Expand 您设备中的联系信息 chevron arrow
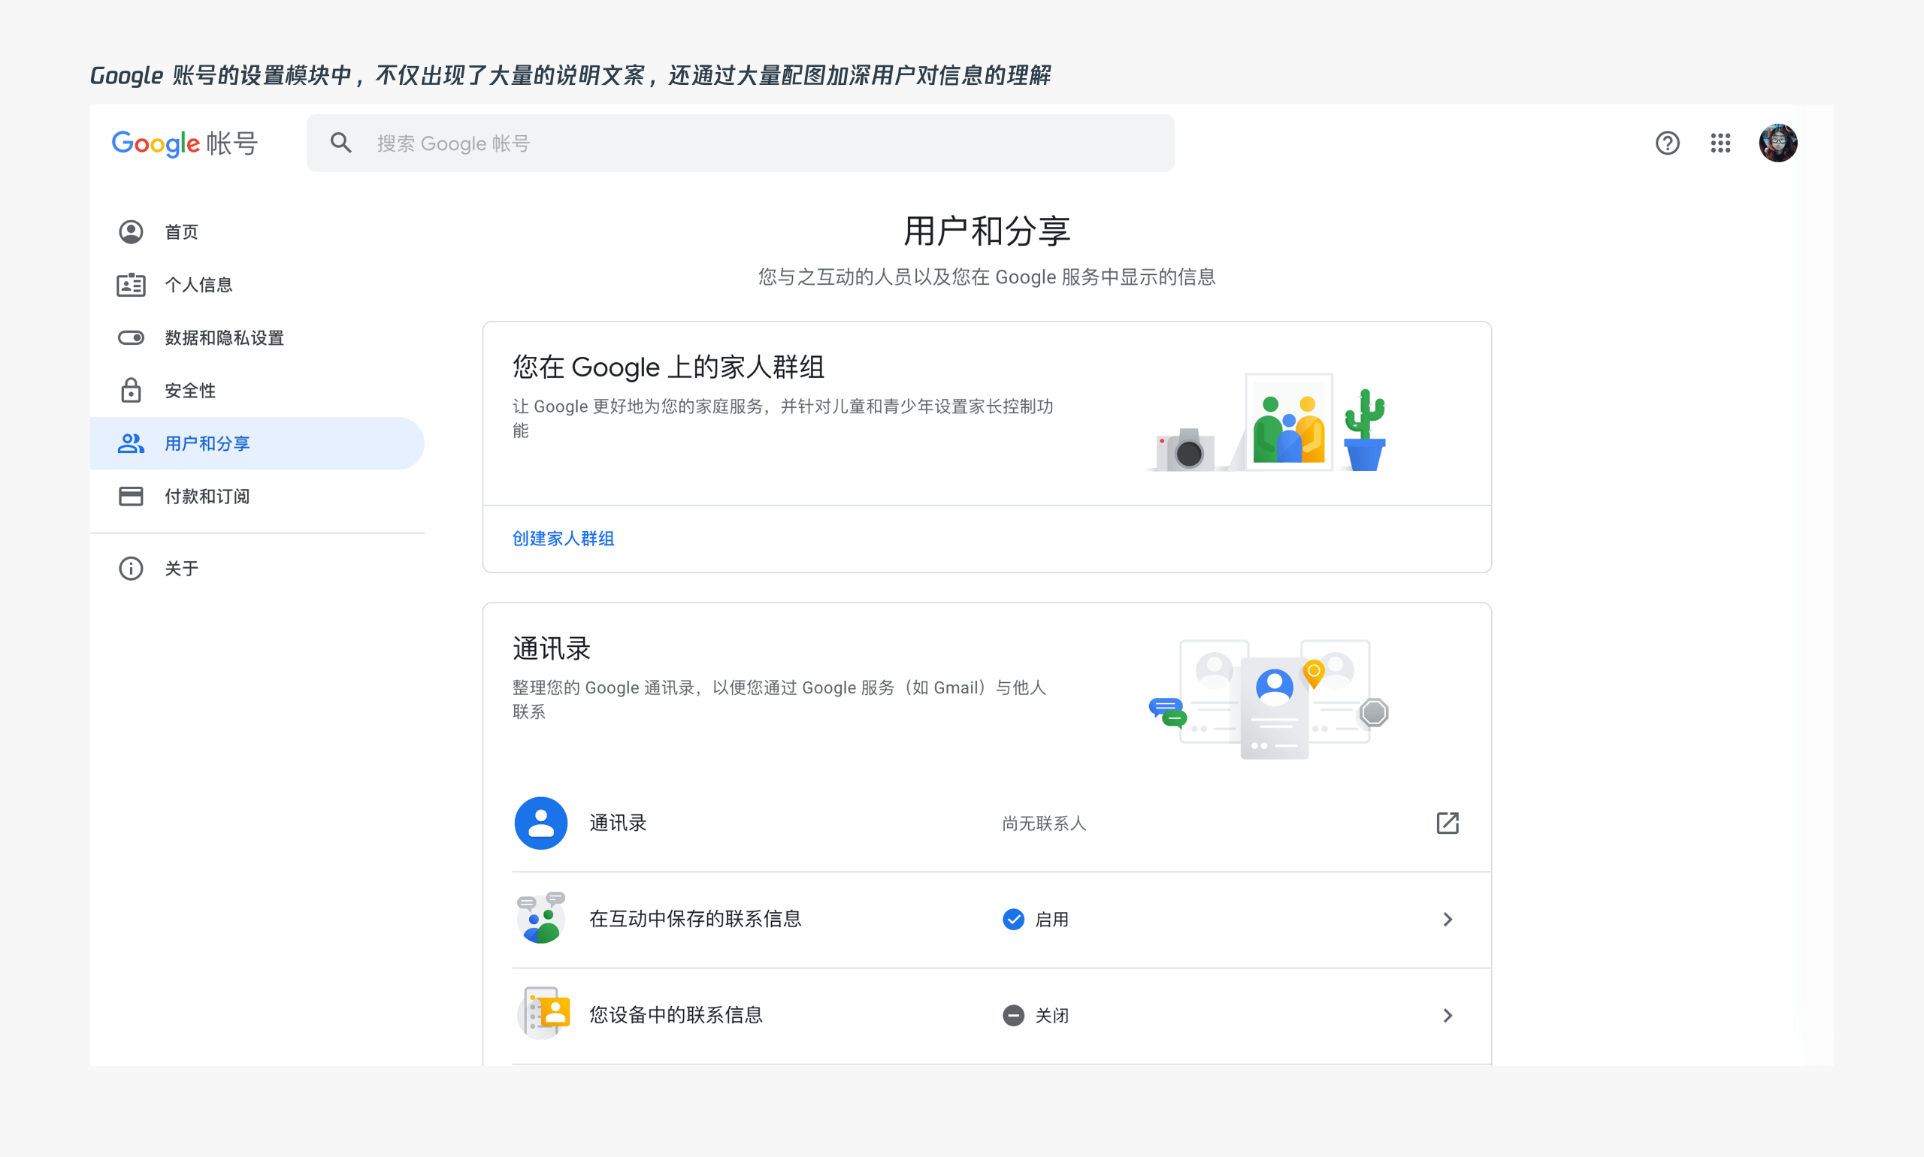This screenshot has height=1157, width=1924. 1448,1016
